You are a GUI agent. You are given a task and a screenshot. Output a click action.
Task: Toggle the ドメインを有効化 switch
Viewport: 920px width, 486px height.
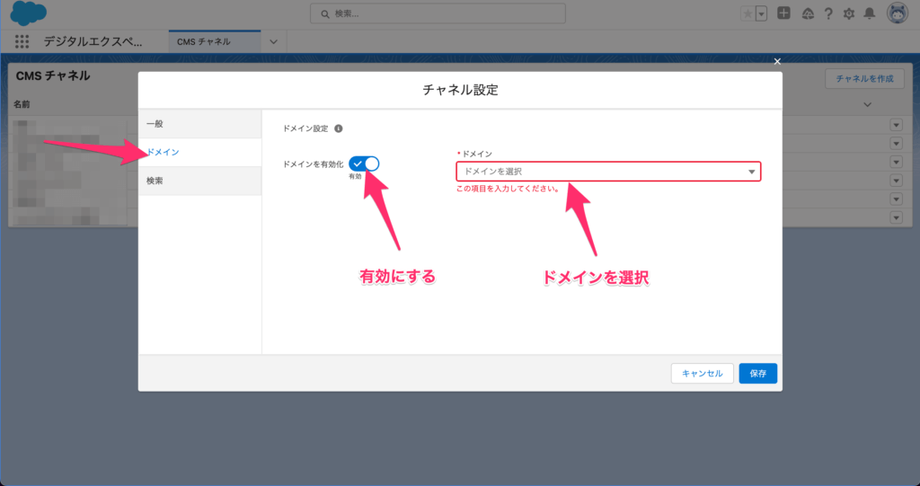click(365, 163)
